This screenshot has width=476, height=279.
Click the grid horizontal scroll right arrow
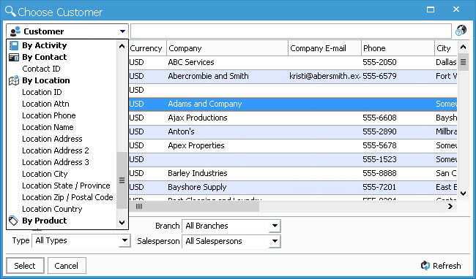(450, 207)
